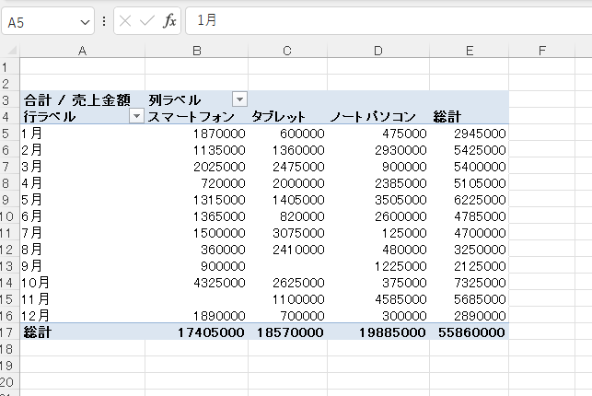Screen dimensions: 592x396
Task: Click the スマートフォン column heading cell
Action: point(197,117)
